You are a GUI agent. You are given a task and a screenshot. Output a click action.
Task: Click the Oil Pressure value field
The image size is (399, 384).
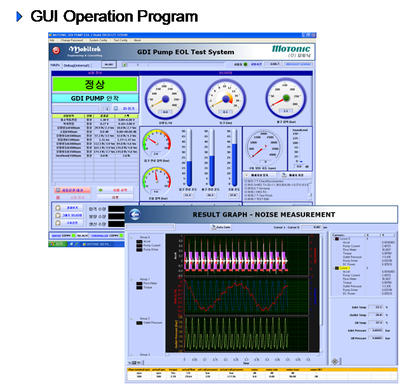[376, 338]
